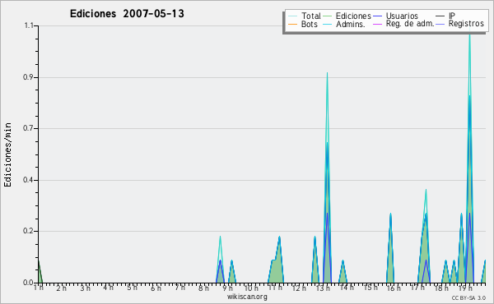
Task: Click the Total legend color swatch
Action: pos(292,16)
